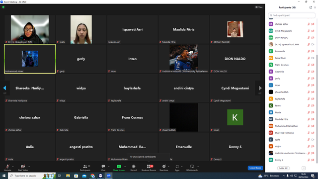Select Dr. Hj. Ispawati Asri video tile
Screen dimensions: 318x179
click(30, 29)
